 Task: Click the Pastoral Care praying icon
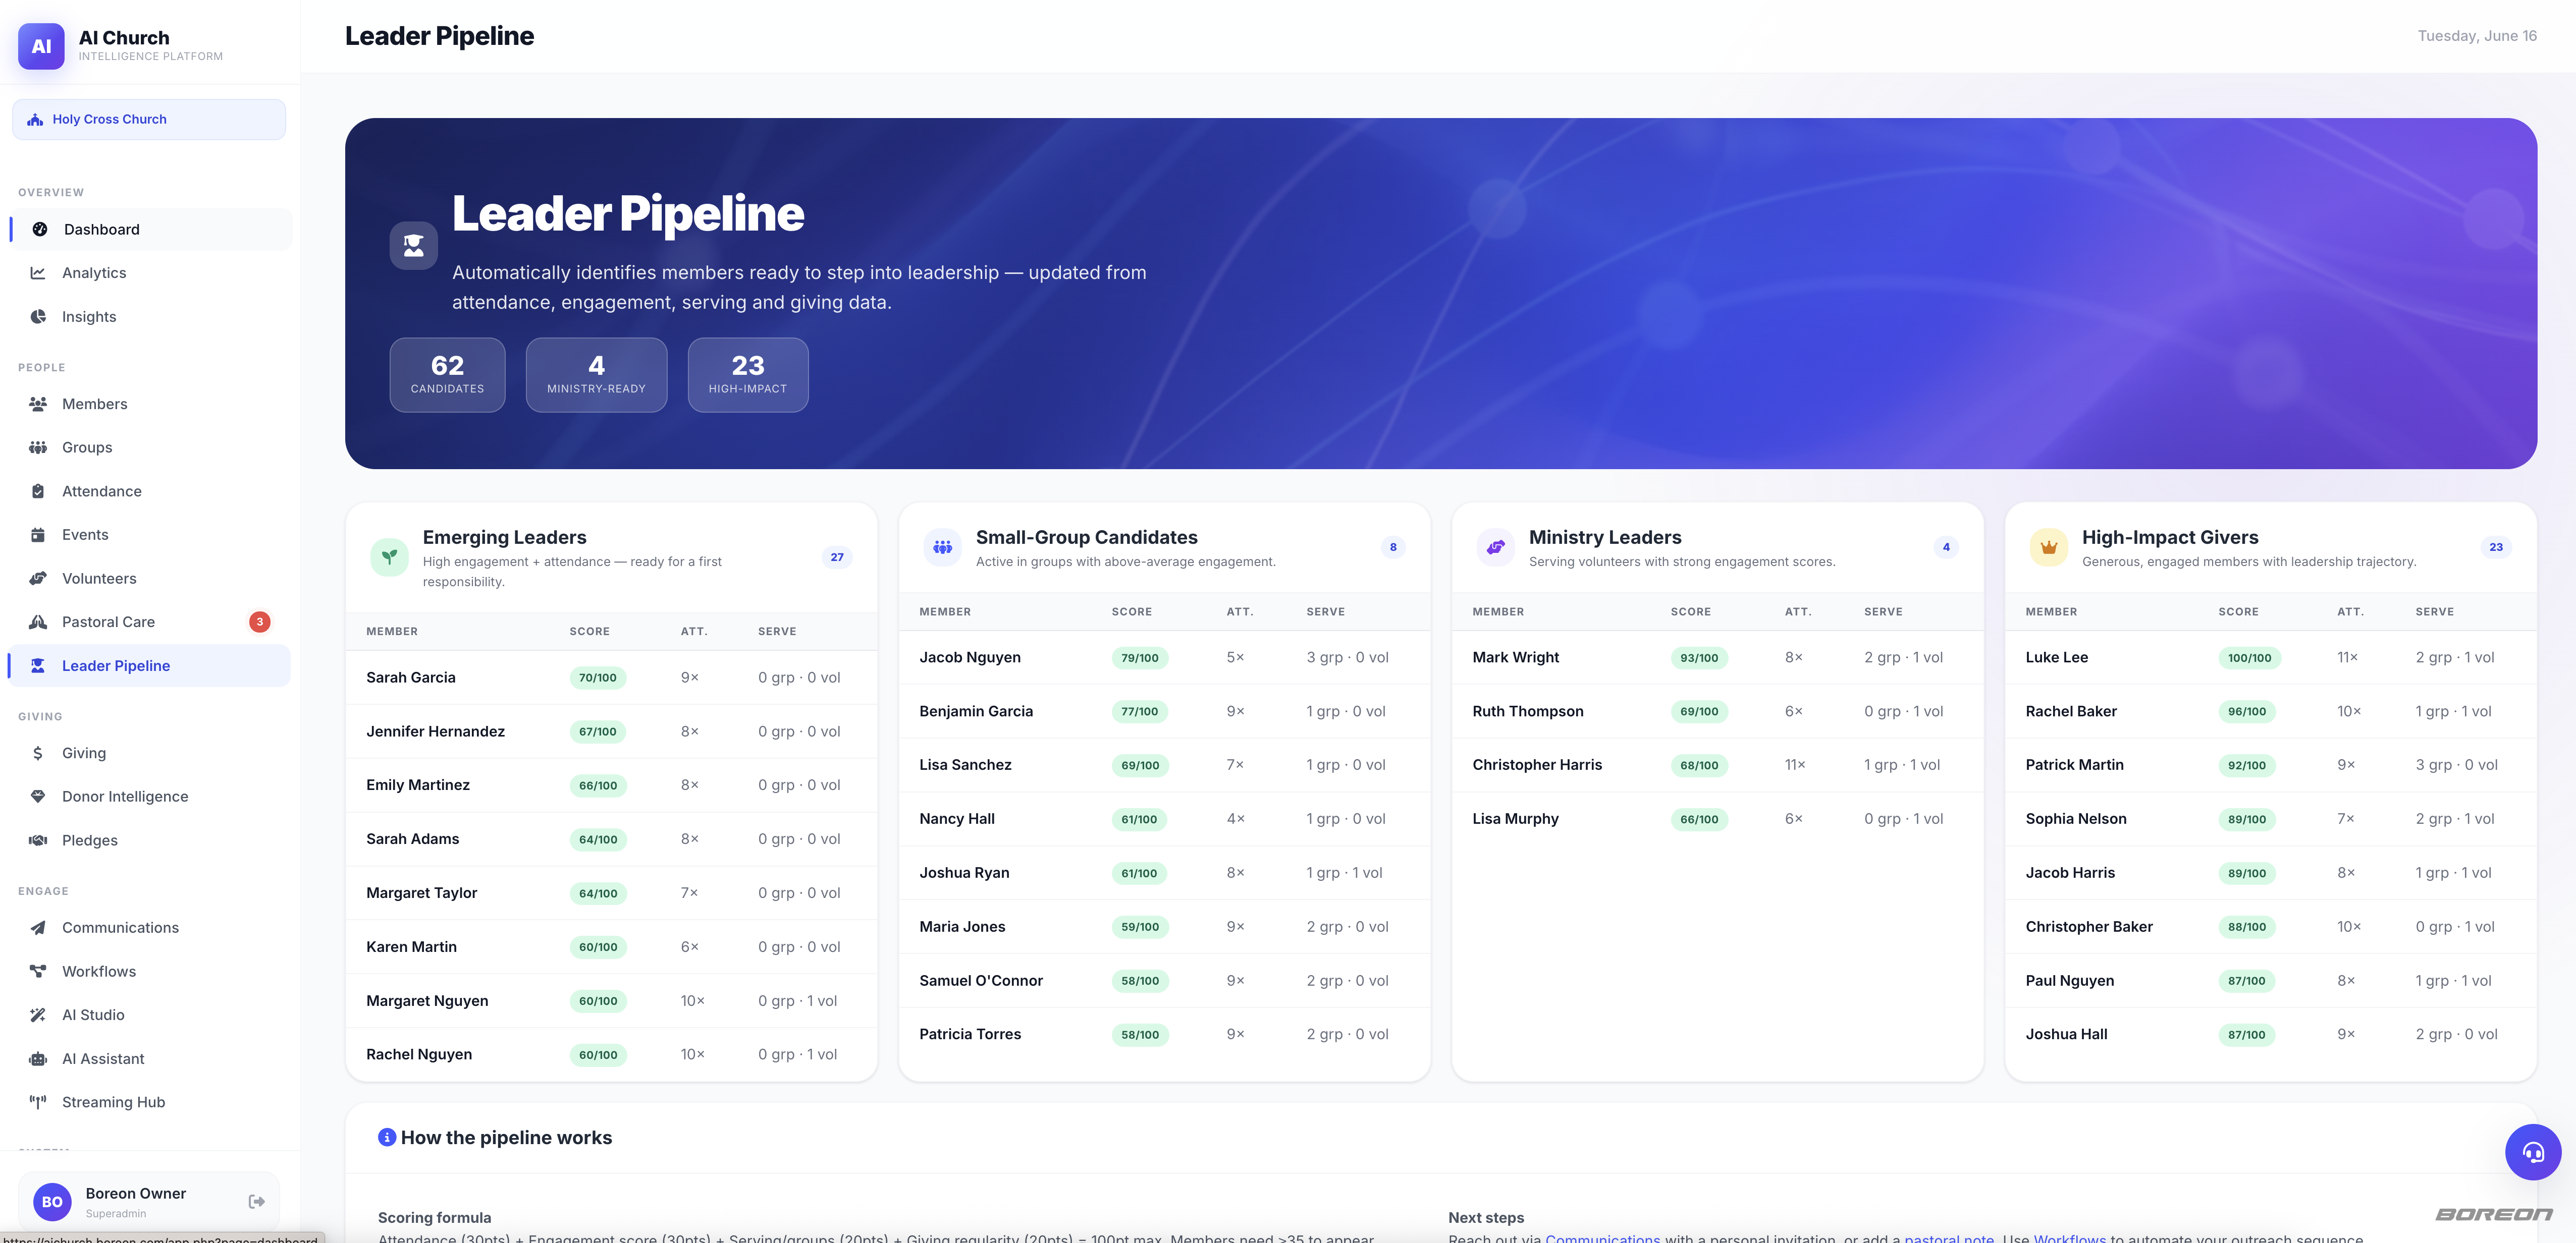pos(38,621)
